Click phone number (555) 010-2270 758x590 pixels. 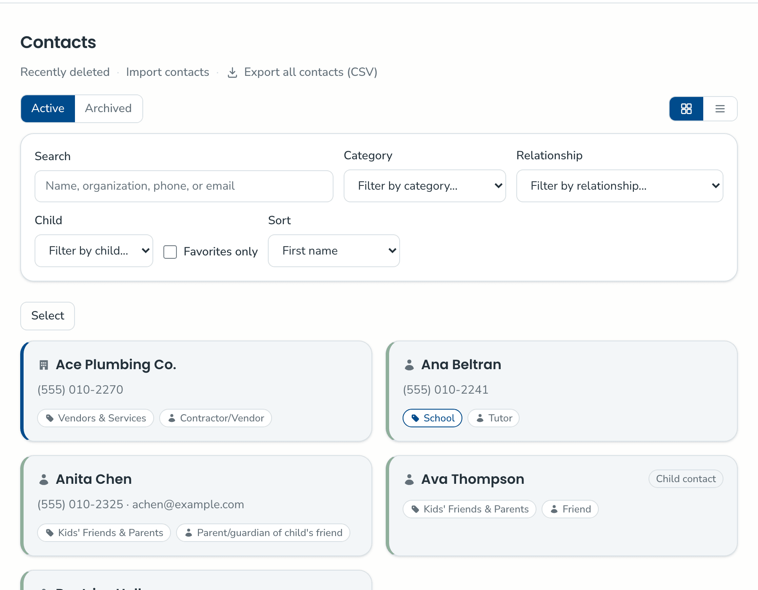(x=80, y=390)
